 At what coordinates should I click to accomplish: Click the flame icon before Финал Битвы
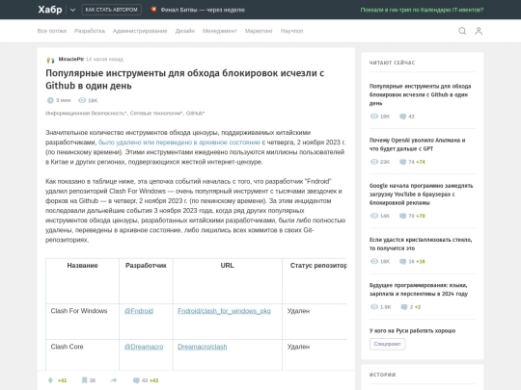[x=153, y=10]
